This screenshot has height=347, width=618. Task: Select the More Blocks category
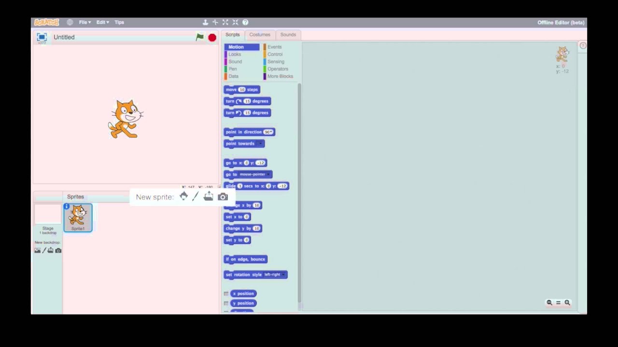pos(280,76)
